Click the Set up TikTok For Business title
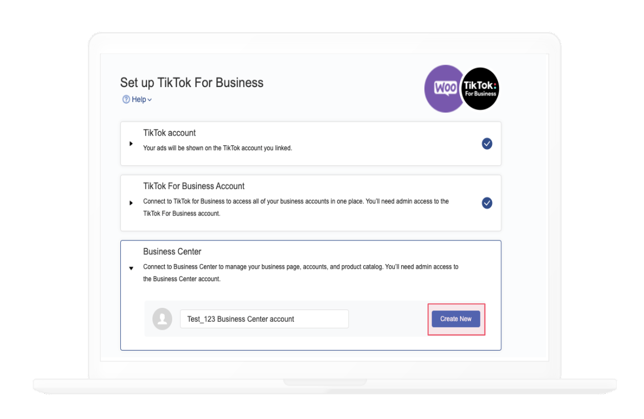Image resolution: width=644 pixels, height=419 pixels. [x=192, y=83]
